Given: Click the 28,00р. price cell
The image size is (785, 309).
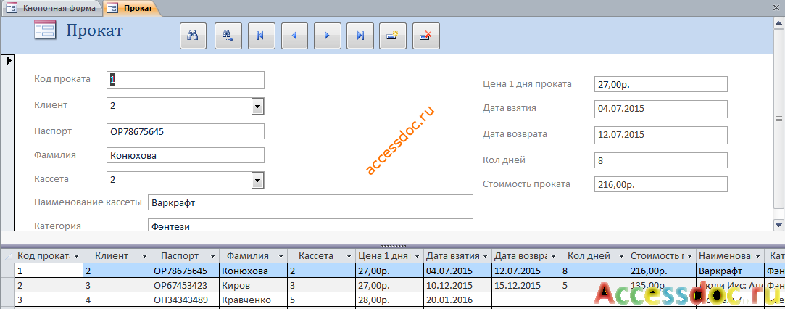Looking at the screenshot, I should tap(389, 300).
